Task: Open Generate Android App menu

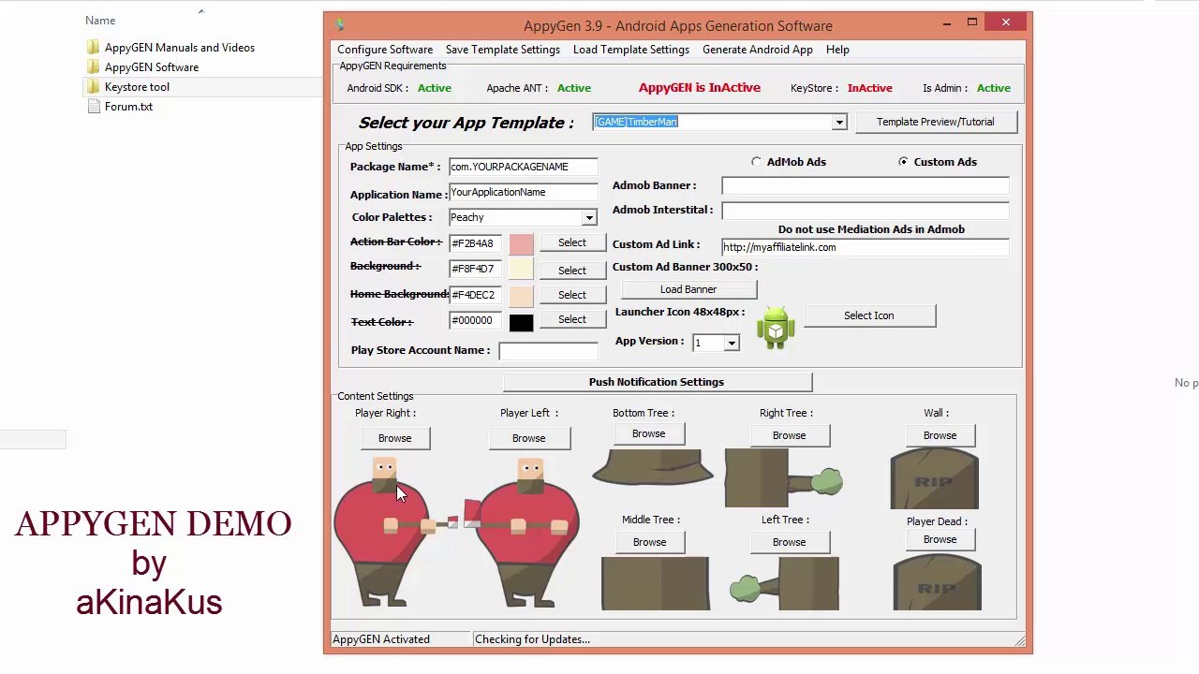Action: (x=758, y=50)
